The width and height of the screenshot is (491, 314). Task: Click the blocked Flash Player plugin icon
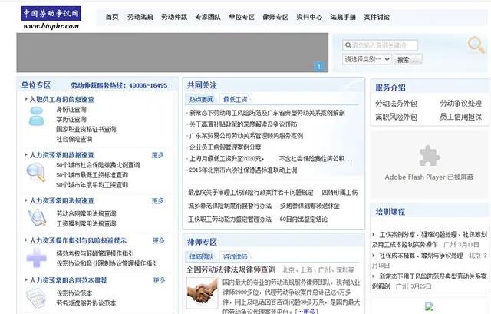pyautogui.click(x=430, y=156)
